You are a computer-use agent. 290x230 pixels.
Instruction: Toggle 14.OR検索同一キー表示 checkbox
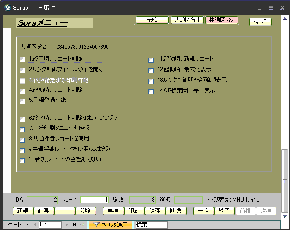(151, 91)
